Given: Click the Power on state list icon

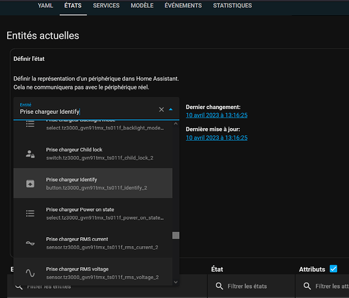Looking at the screenshot, I should click(x=30, y=213).
